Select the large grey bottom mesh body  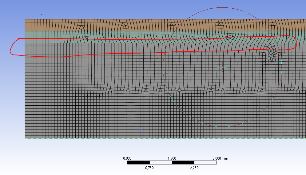point(165,91)
